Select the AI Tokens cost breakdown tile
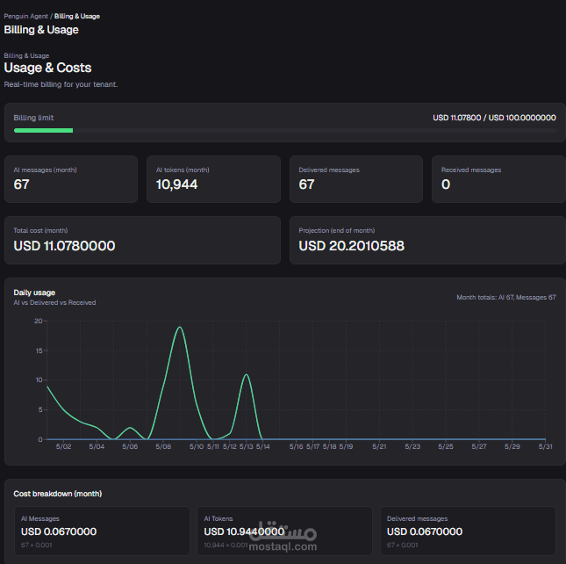Viewport: 566px width, 564px height. tap(284, 531)
